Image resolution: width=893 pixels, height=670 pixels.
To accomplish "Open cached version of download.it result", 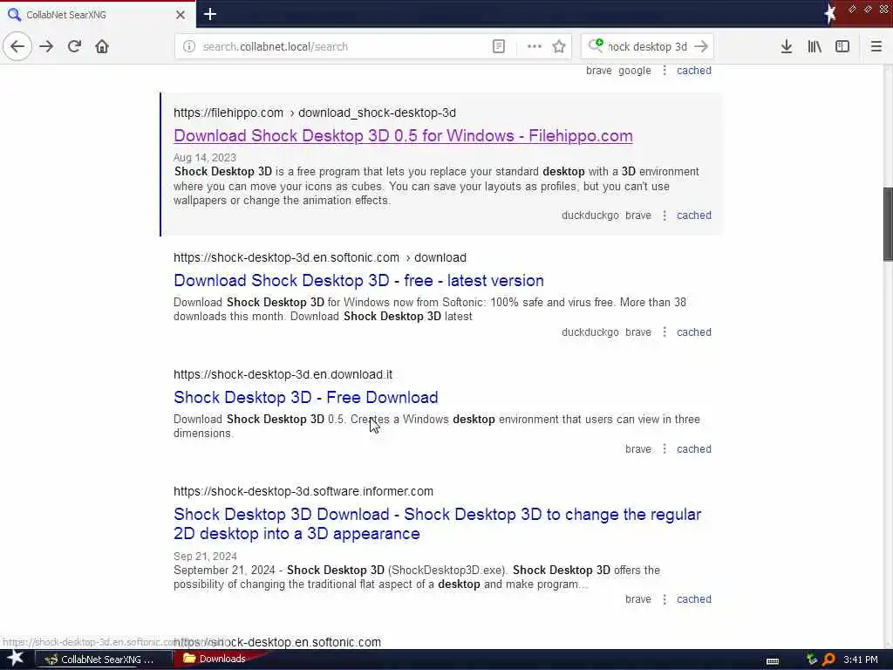I will 693,449.
